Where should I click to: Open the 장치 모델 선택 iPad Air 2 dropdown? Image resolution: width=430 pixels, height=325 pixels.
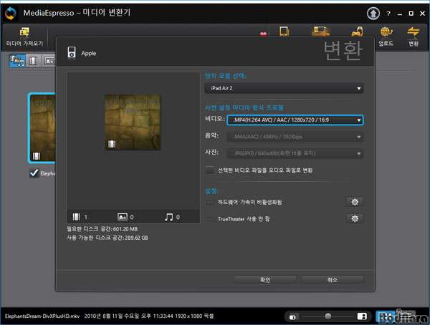[284, 88]
